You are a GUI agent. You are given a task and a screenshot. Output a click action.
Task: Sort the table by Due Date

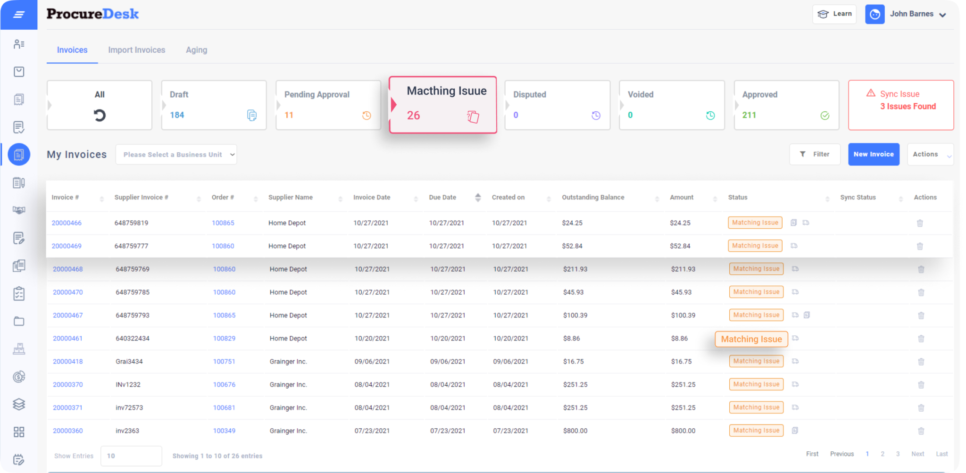click(478, 197)
